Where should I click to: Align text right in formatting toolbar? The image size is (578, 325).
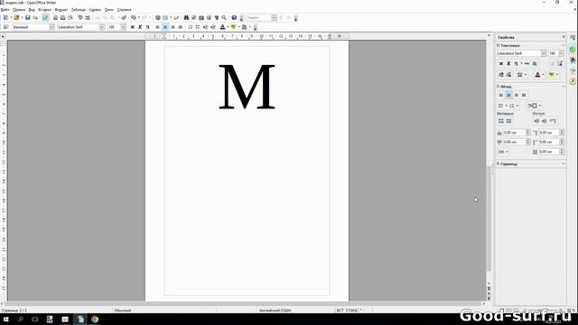[172, 27]
